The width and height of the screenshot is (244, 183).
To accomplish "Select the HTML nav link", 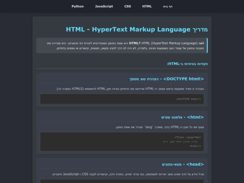I will (147, 6).
